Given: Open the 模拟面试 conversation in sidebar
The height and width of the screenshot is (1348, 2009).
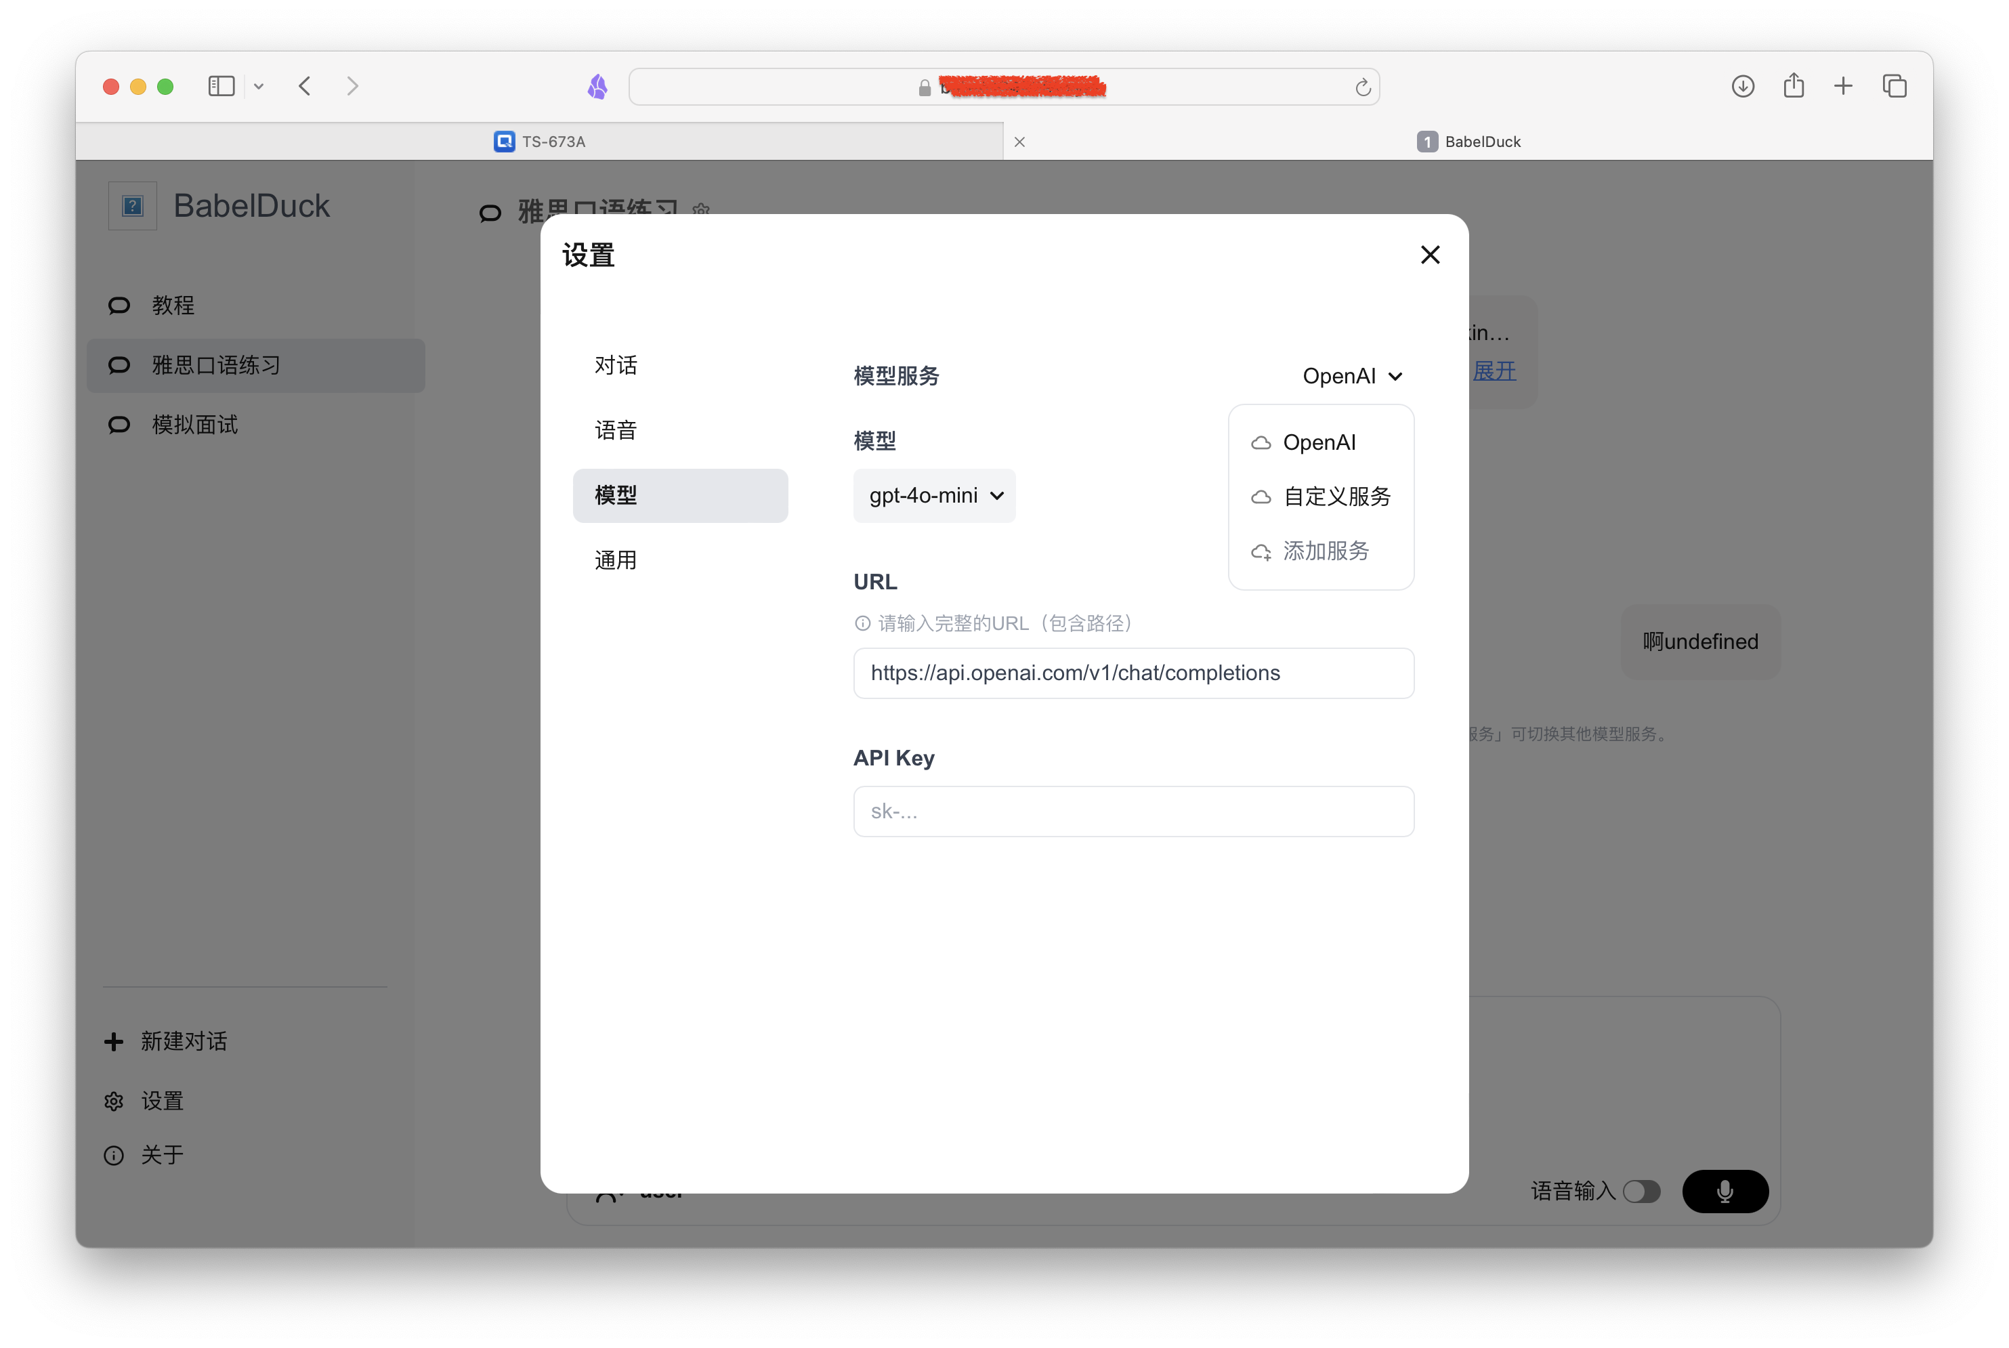Looking at the screenshot, I should pos(255,425).
